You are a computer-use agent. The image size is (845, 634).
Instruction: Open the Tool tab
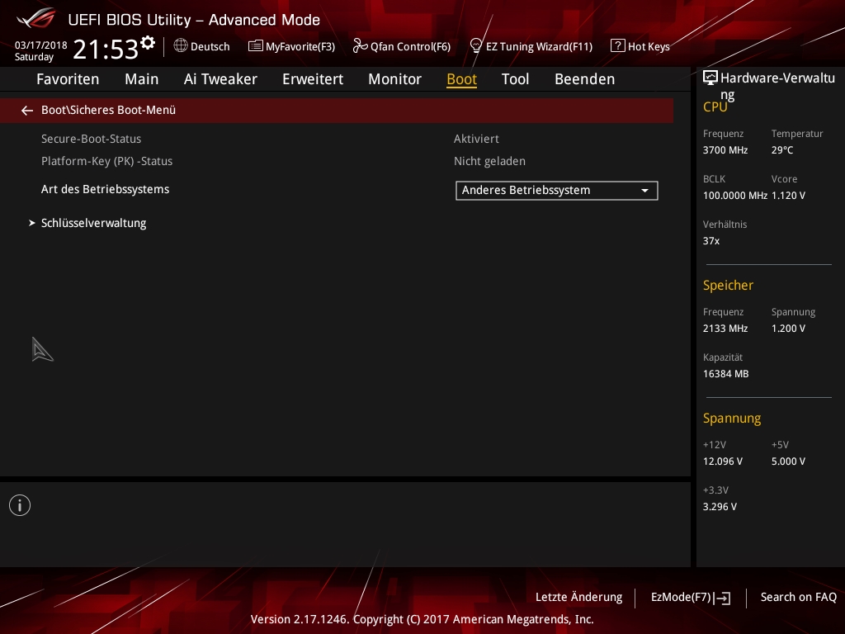(x=515, y=79)
